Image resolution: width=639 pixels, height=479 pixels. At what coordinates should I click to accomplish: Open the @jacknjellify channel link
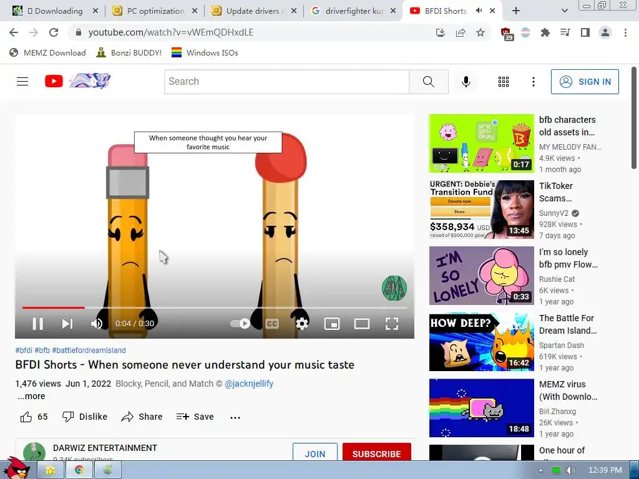click(249, 384)
